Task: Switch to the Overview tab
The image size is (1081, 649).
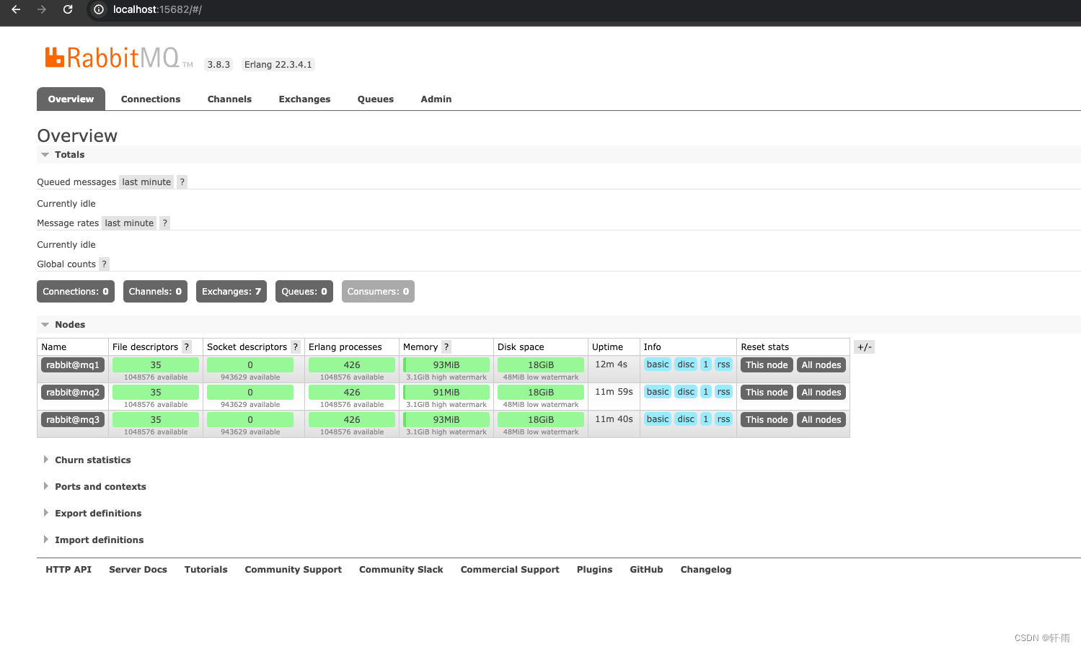Action: pyautogui.click(x=71, y=99)
